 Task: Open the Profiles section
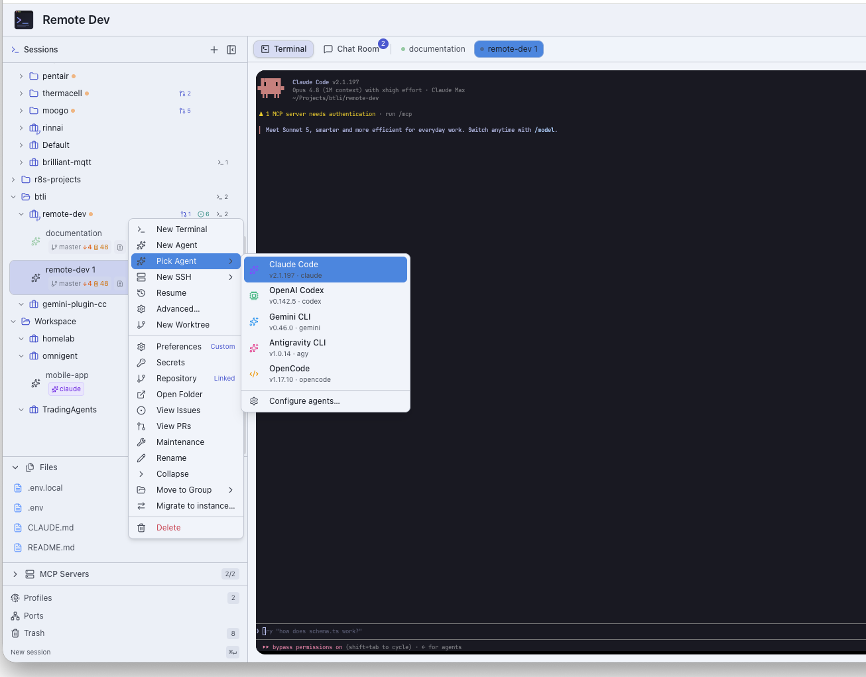(x=125, y=598)
